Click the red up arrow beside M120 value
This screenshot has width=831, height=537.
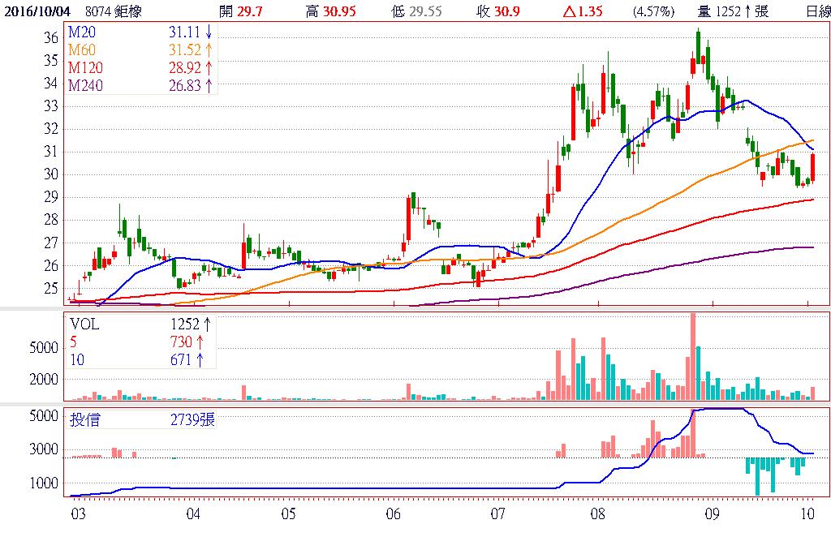(x=209, y=68)
